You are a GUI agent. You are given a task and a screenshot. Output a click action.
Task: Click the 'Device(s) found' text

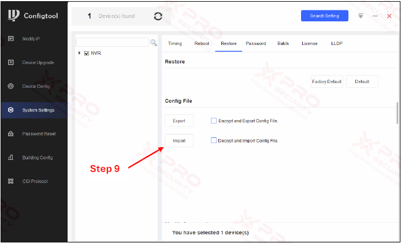(x=117, y=16)
